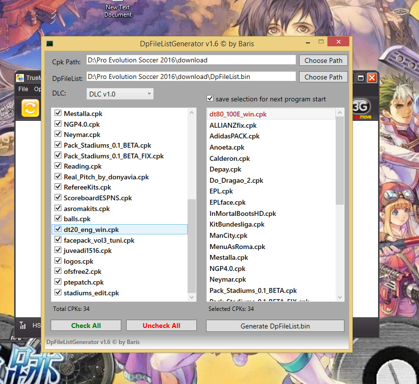The image size is (419, 384).
Task: Select ManCity.cpk in selected list
Action: 271,235
